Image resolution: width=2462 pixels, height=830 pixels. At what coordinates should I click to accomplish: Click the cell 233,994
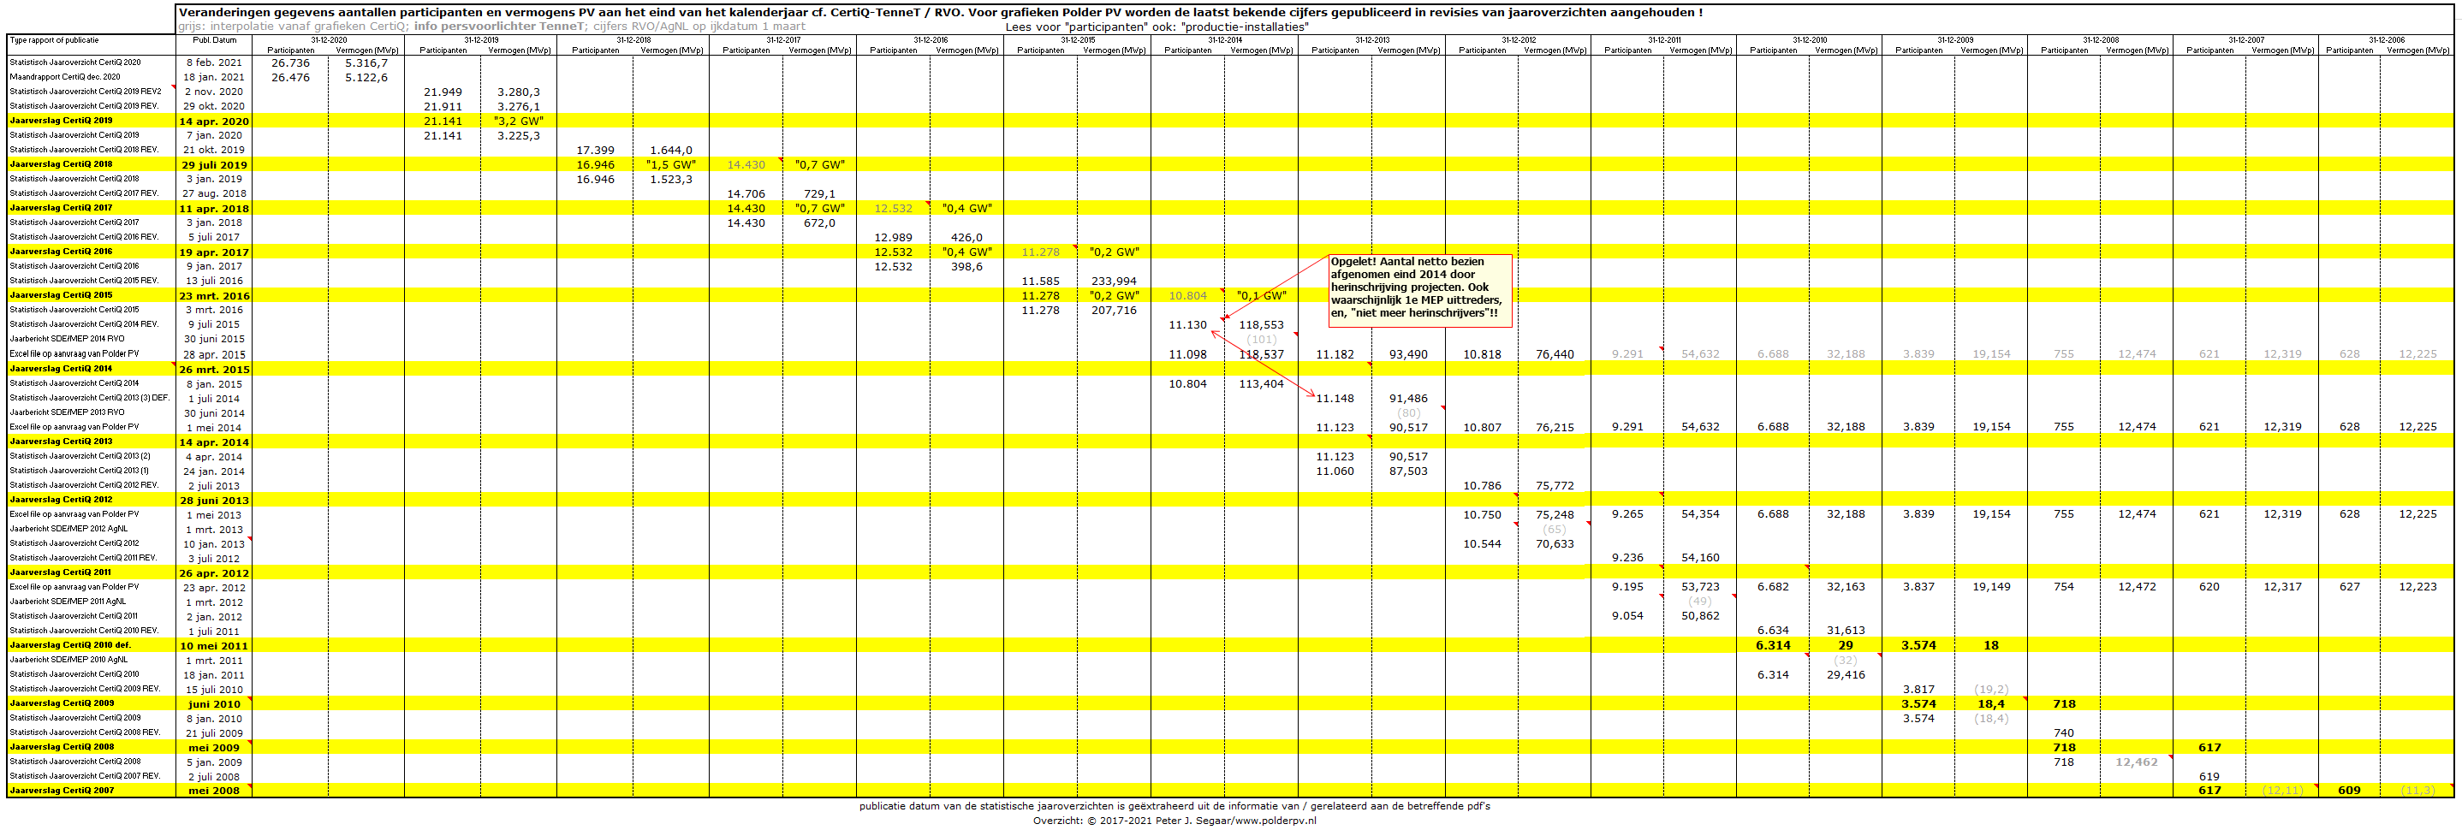1115,282
